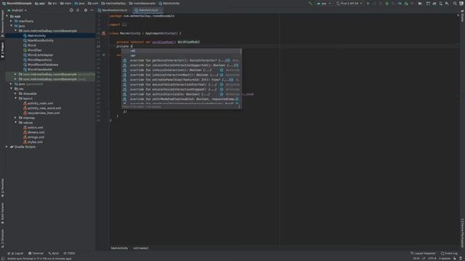
Task: Open dimens.xml in values folder
Action: [36, 132]
